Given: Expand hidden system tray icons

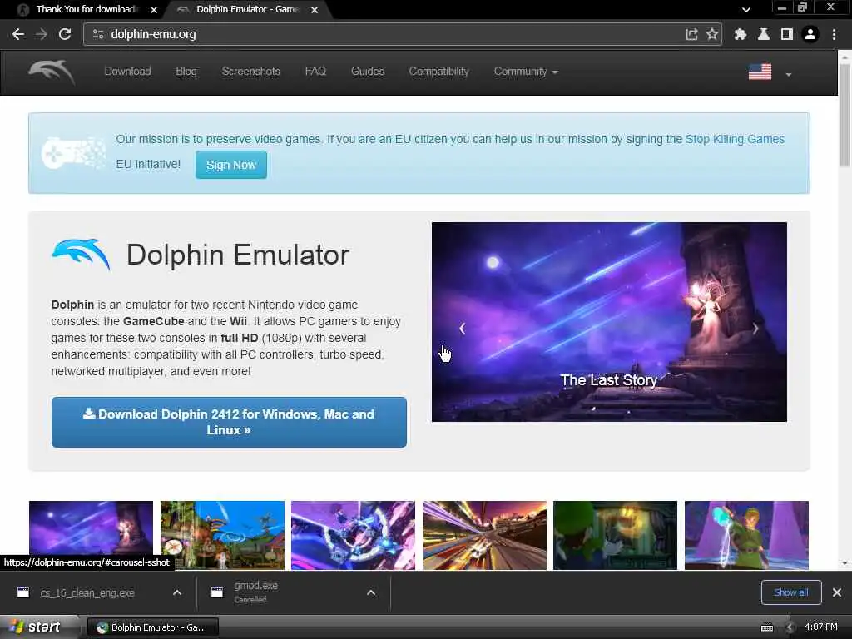Looking at the screenshot, I should click(x=790, y=627).
